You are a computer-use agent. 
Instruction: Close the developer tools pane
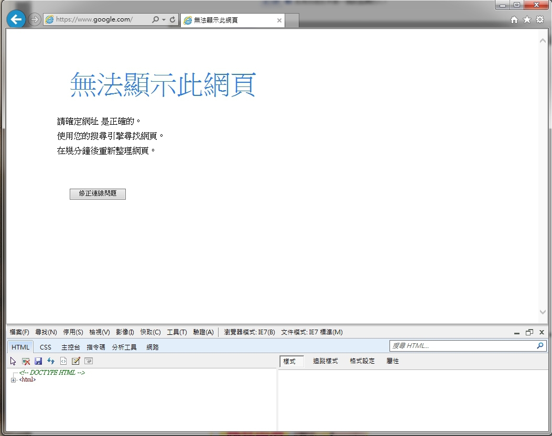coord(542,332)
